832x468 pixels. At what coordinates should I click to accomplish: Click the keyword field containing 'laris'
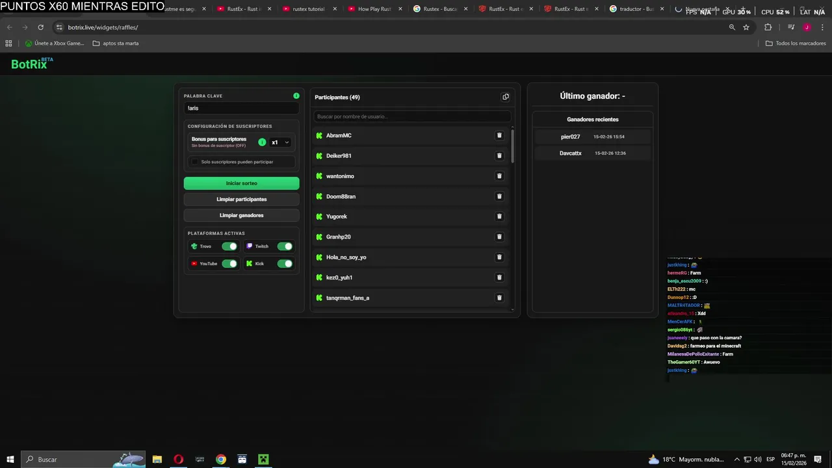coord(242,108)
